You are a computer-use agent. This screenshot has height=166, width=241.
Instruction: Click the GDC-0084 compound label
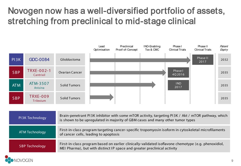pyautogui.click(x=39, y=59)
